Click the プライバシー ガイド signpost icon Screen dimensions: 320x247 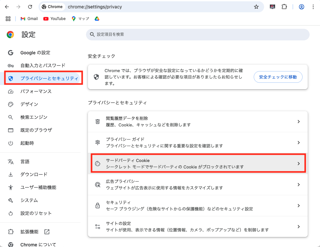[x=98, y=143]
